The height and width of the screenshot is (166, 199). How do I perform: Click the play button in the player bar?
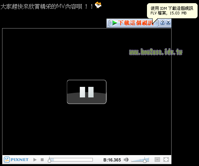point(35,160)
